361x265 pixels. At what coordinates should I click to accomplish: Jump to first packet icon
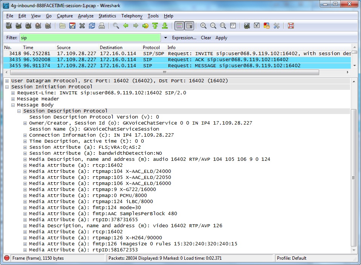pyautogui.click(x=155, y=26)
